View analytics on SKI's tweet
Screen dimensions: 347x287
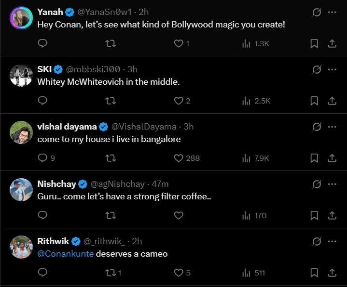pos(256,101)
